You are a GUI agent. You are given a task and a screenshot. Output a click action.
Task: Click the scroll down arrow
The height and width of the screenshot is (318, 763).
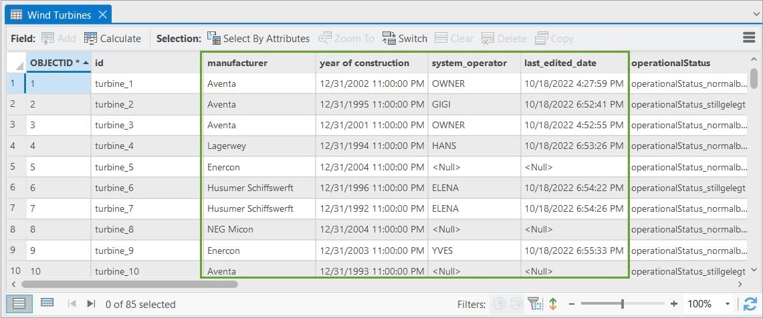click(754, 269)
